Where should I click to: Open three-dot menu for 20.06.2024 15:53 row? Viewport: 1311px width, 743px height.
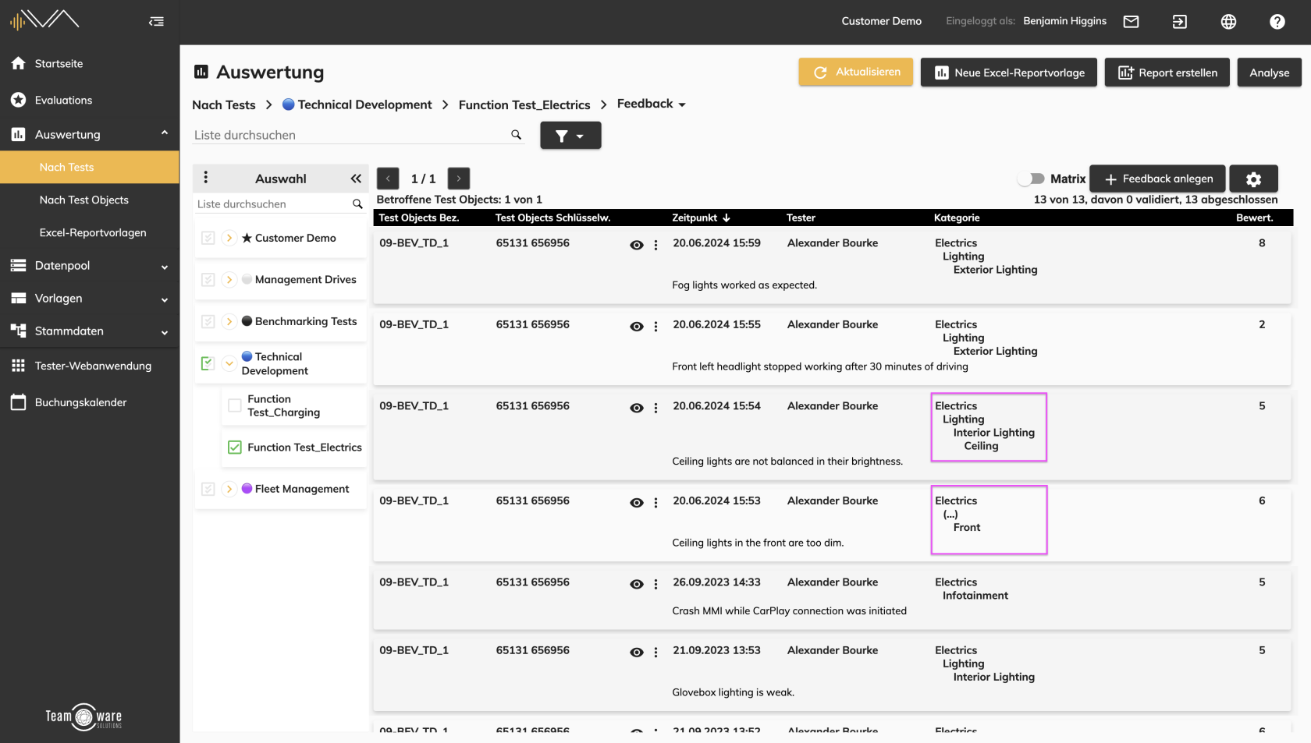click(655, 503)
